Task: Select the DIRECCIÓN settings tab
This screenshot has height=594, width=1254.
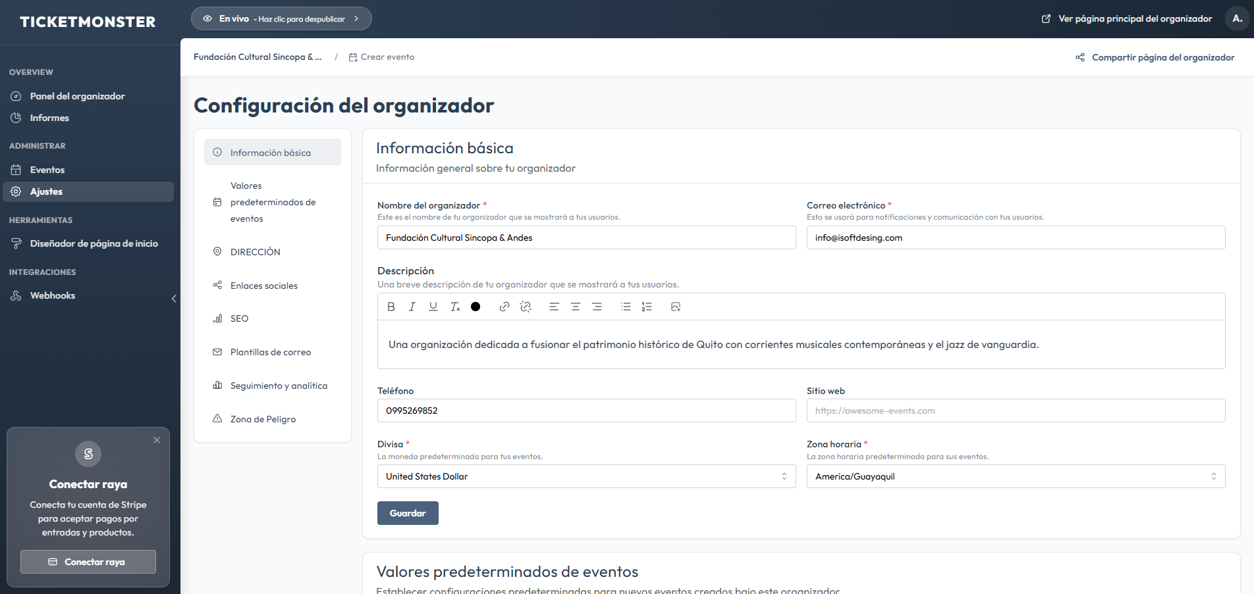Action: click(273, 252)
